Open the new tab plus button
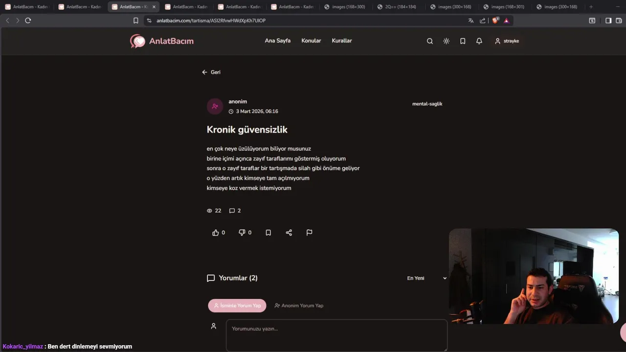 point(591,7)
